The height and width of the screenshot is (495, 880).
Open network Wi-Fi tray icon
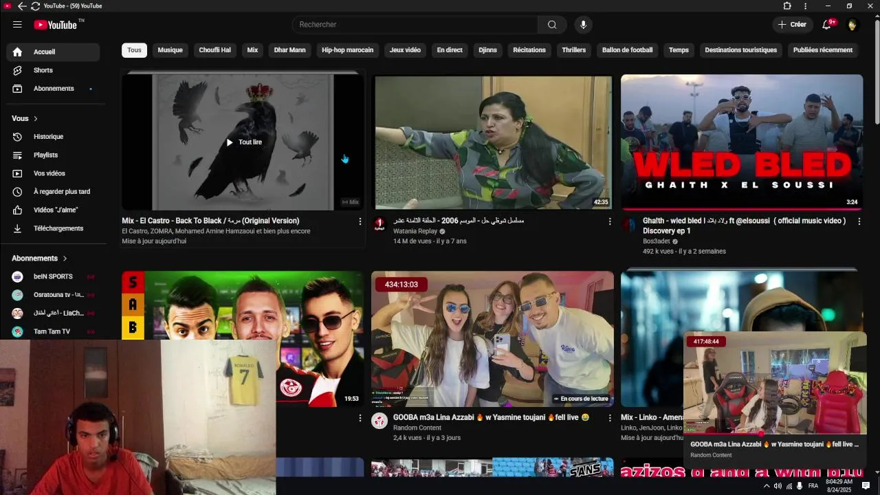tap(789, 486)
